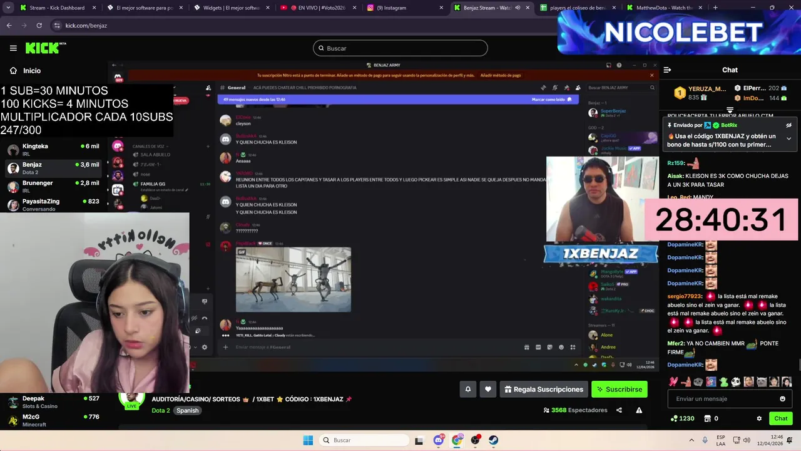The height and width of the screenshot is (451, 801).
Task: Go back in the browser
Action: [x=9, y=26]
